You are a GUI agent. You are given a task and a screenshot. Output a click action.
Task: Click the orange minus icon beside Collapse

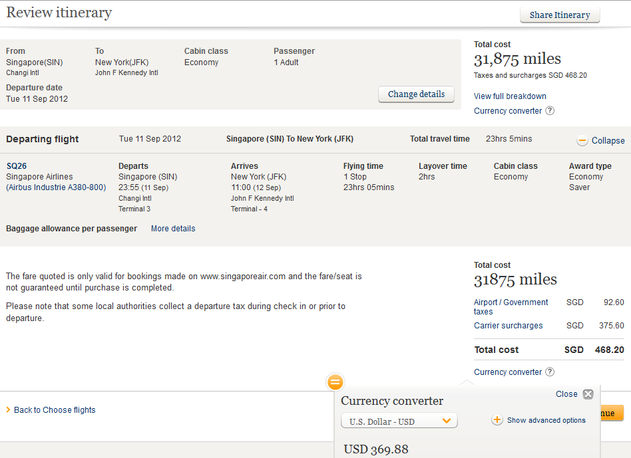point(582,140)
